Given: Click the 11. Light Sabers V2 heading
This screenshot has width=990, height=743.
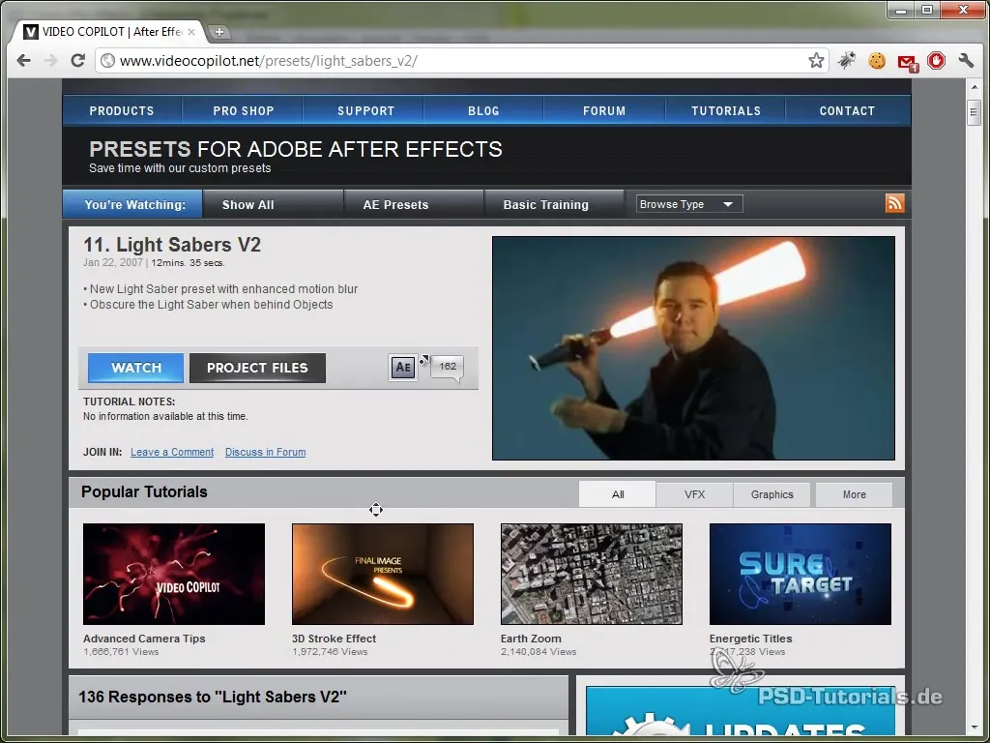Looking at the screenshot, I should [172, 245].
